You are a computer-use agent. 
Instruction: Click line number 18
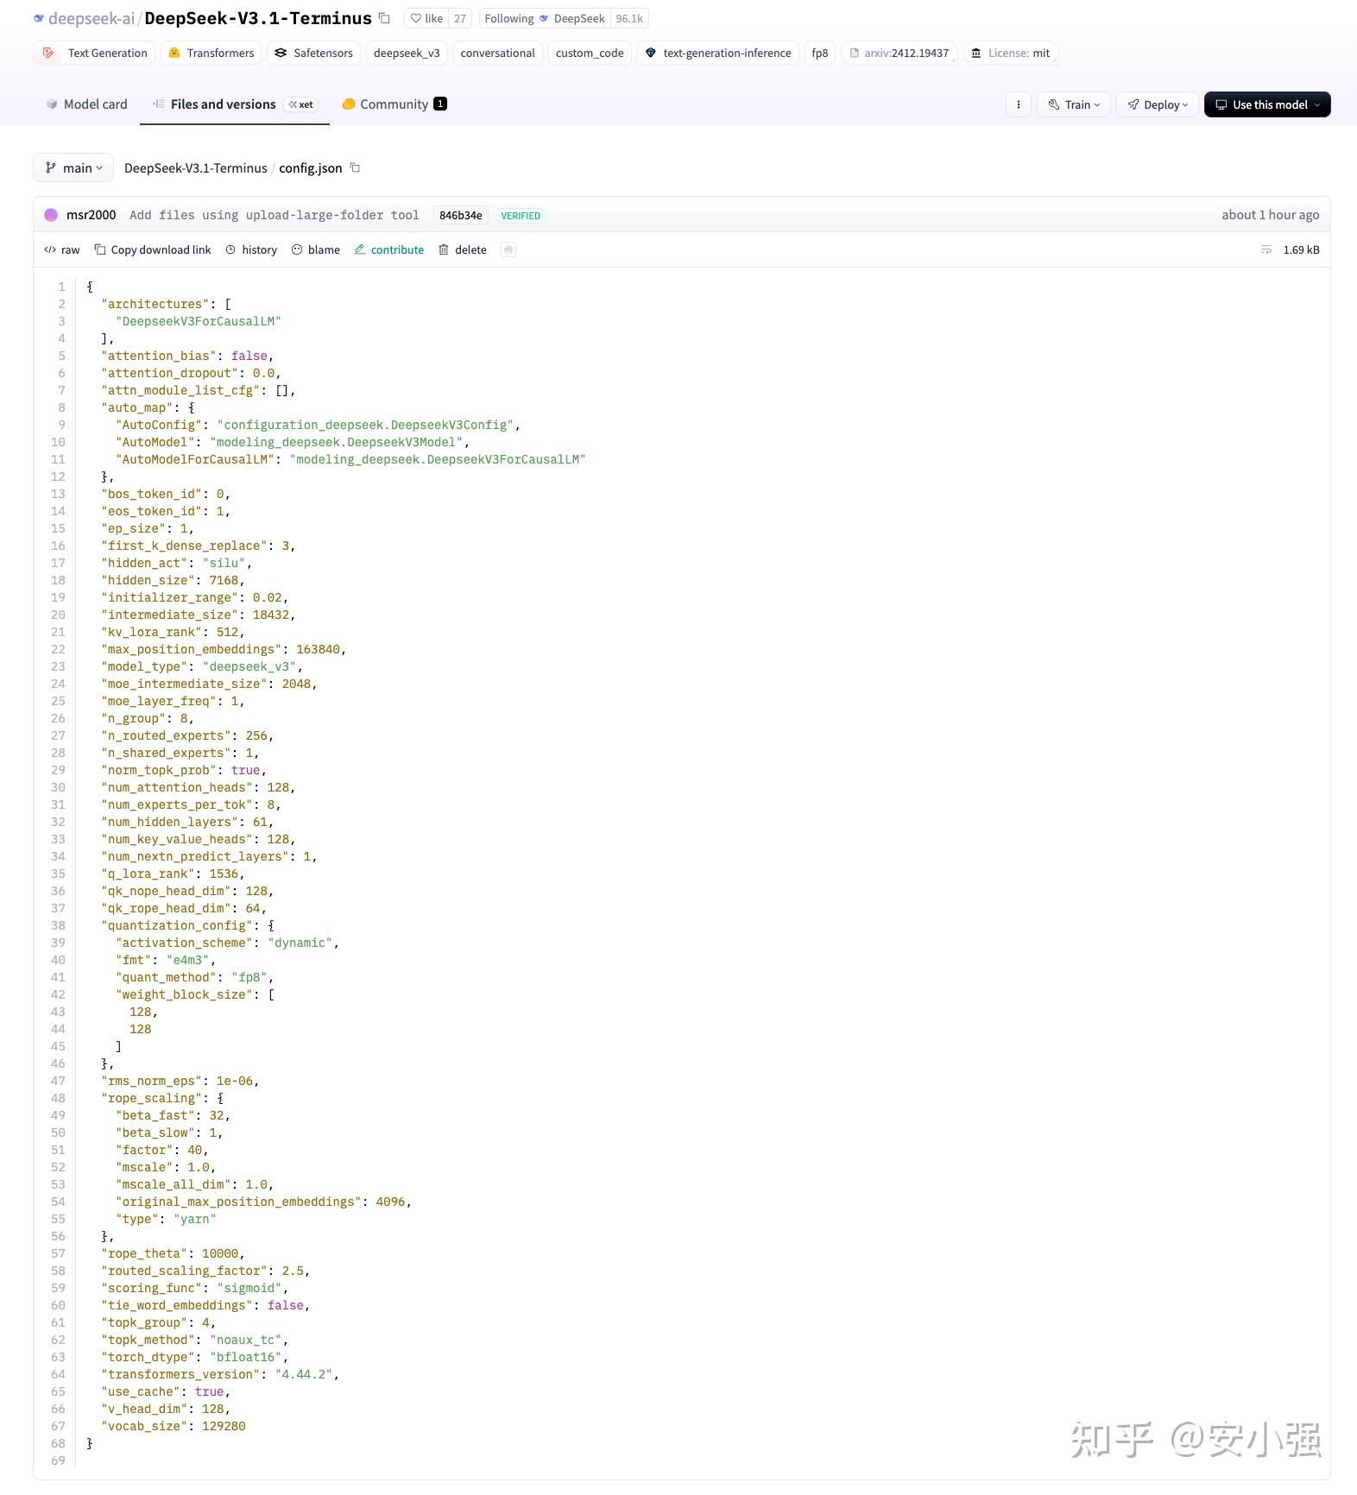click(x=58, y=580)
